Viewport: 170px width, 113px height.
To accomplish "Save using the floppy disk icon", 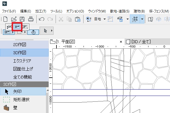I will [22, 19].
